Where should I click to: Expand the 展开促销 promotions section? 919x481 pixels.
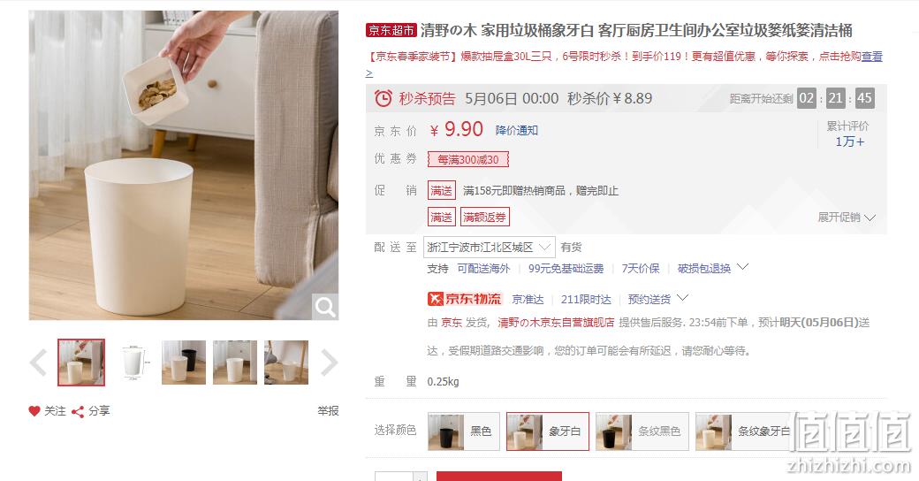click(x=847, y=217)
